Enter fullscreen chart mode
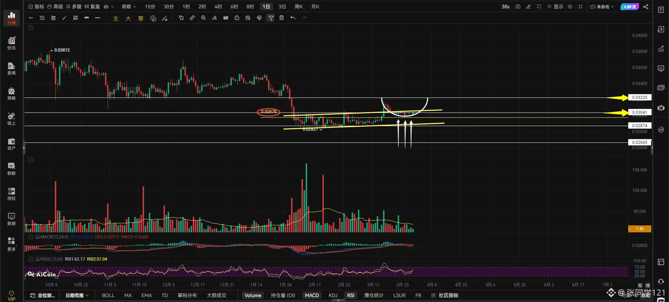The height and width of the screenshot is (302, 669). [580, 7]
